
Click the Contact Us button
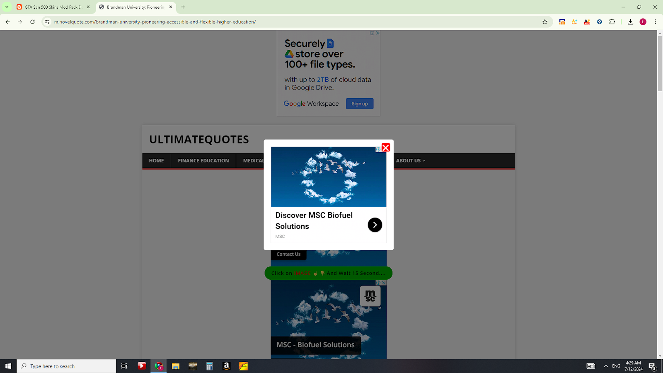288,254
